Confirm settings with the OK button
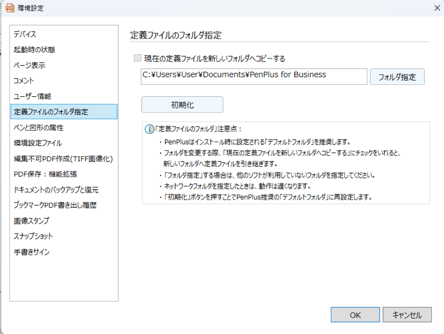This screenshot has height=334, width=444. click(x=355, y=315)
